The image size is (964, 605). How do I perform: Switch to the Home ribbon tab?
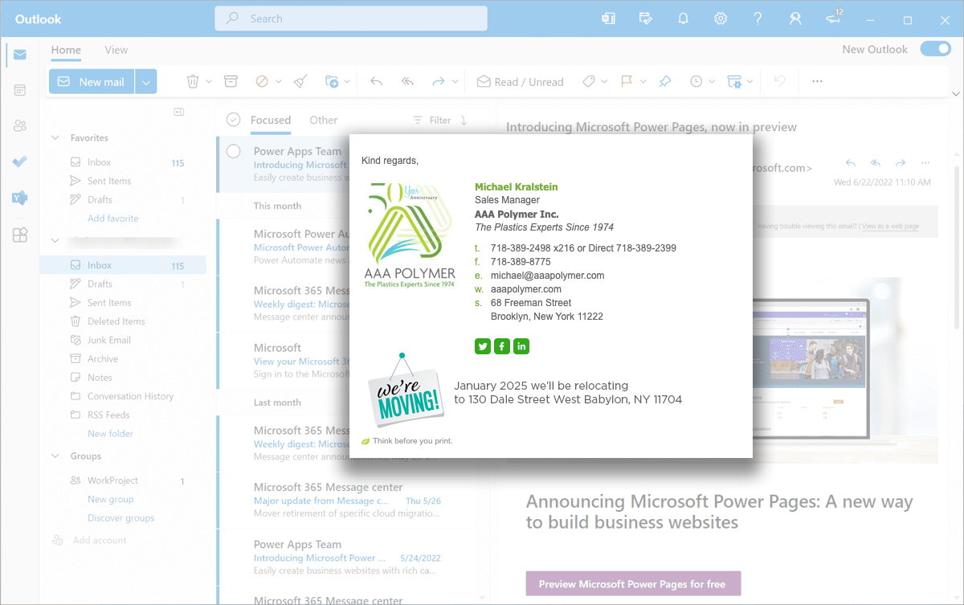click(x=66, y=50)
